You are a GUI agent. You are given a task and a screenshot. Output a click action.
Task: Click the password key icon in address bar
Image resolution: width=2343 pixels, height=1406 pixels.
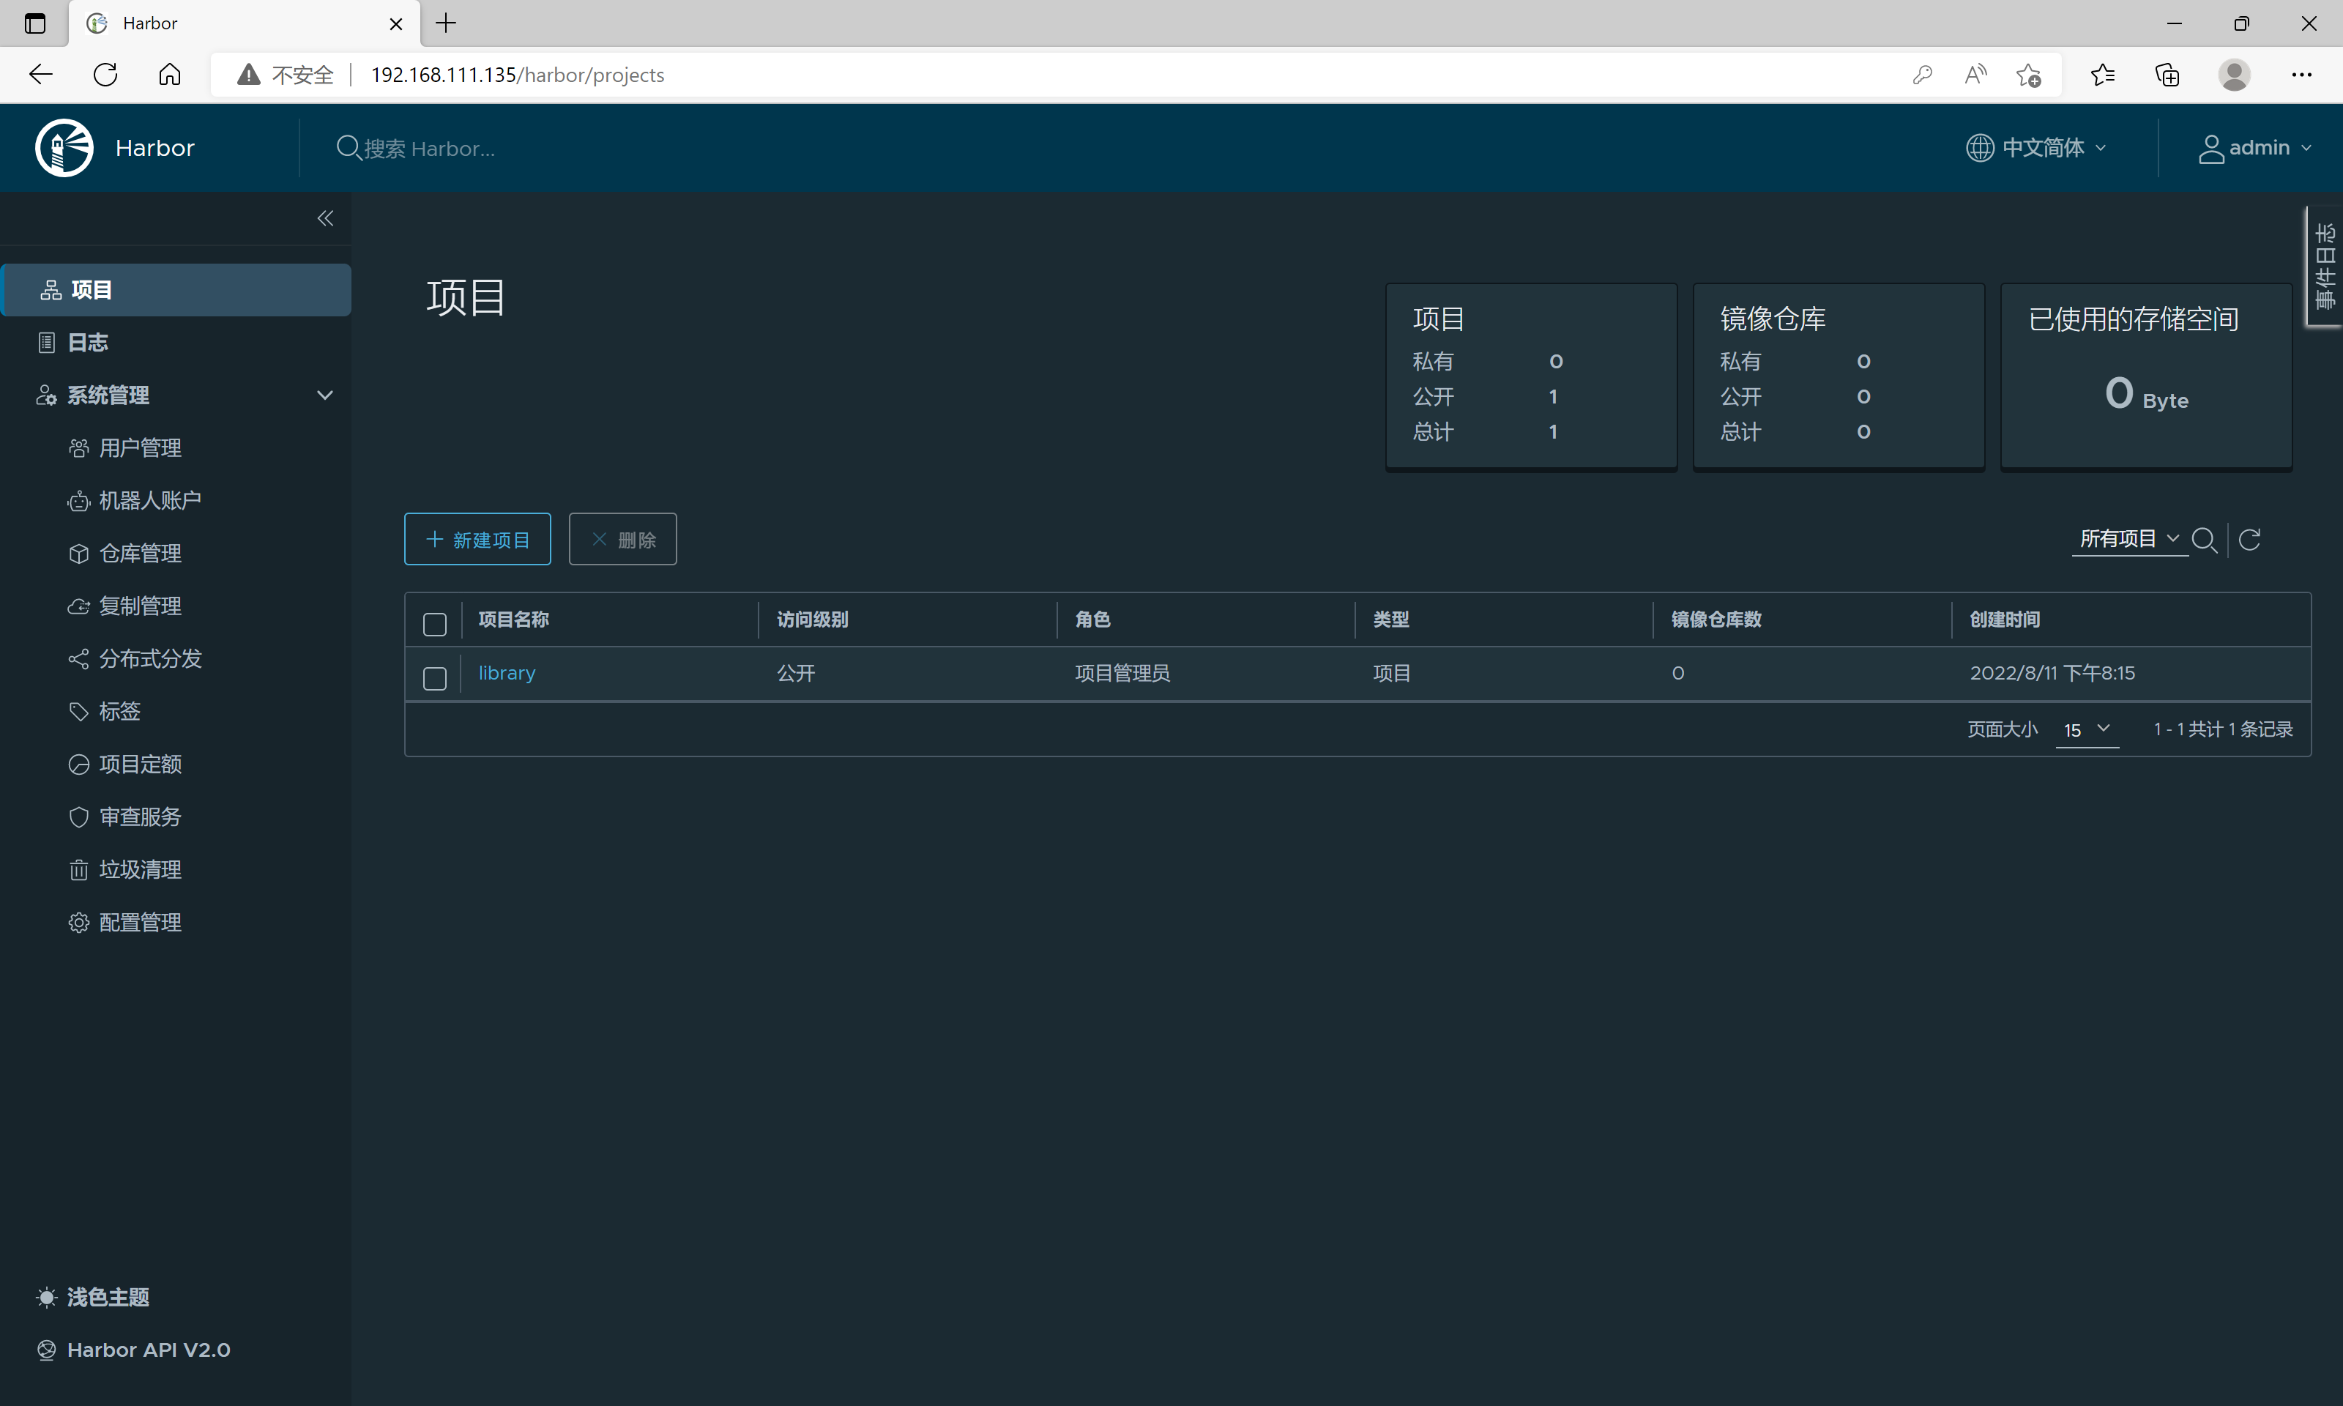[1923, 75]
